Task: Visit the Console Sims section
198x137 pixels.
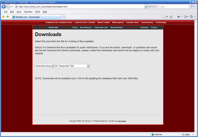Action: 132,22
